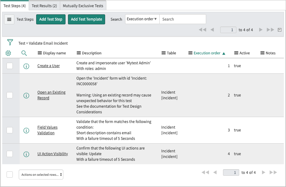Go to next page in top pagination
This screenshot has width=286, height=187.
261,30
